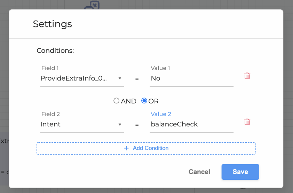
Task: Cancel the Settings dialog
Action: pyautogui.click(x=199, y=172)
